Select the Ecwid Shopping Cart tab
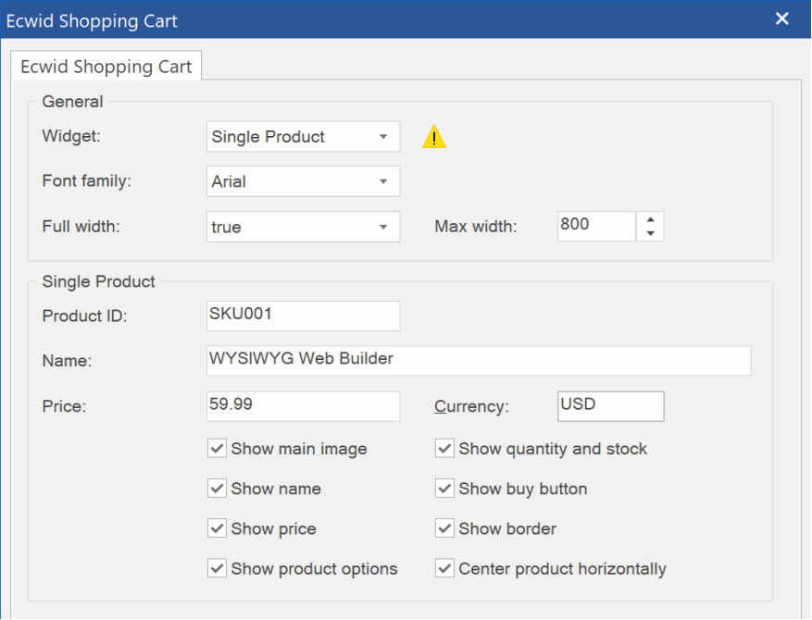This screenshot has height=620, width=812. click(106, 67)
